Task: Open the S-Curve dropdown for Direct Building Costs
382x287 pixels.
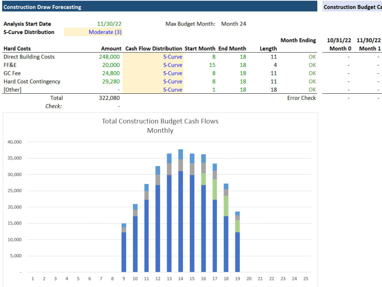Action: coord(172,57)
